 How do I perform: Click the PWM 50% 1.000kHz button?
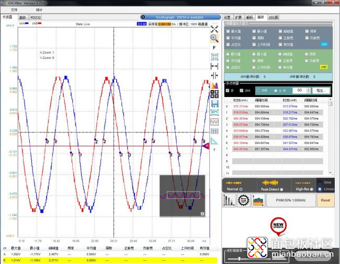tap(290, 200)
